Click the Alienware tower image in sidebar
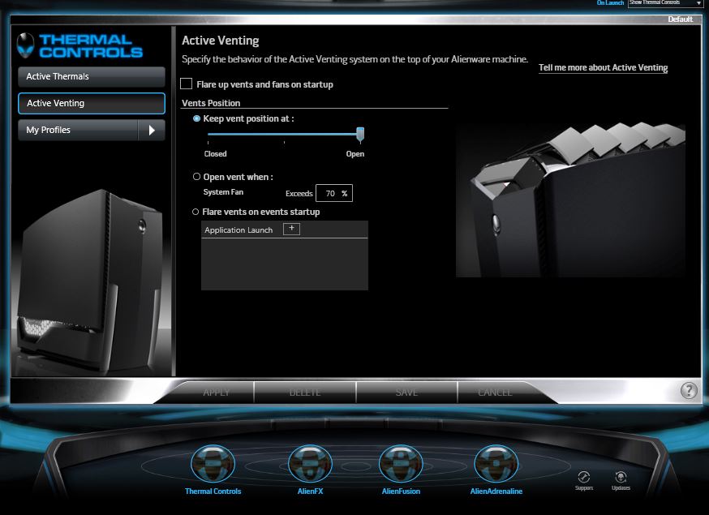Viewport: 709px width, 515px height. (x=92, y=281)
